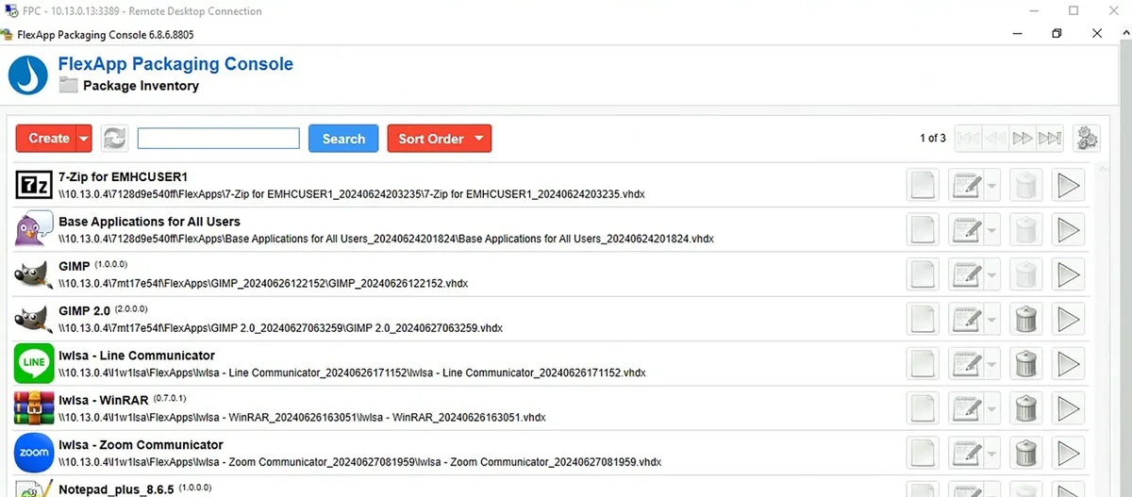This screenshot has width=1132, height=497.
Task: Delete the lwlsa - Line Communicator package
Action: [1025, 363]
